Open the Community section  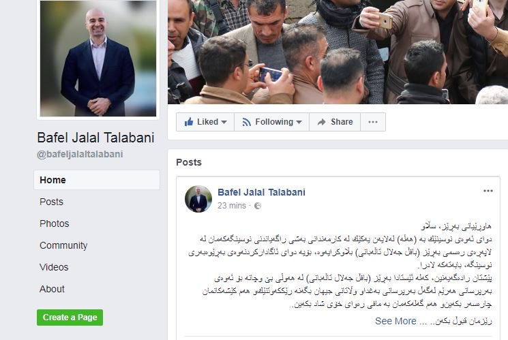point(63,245)
